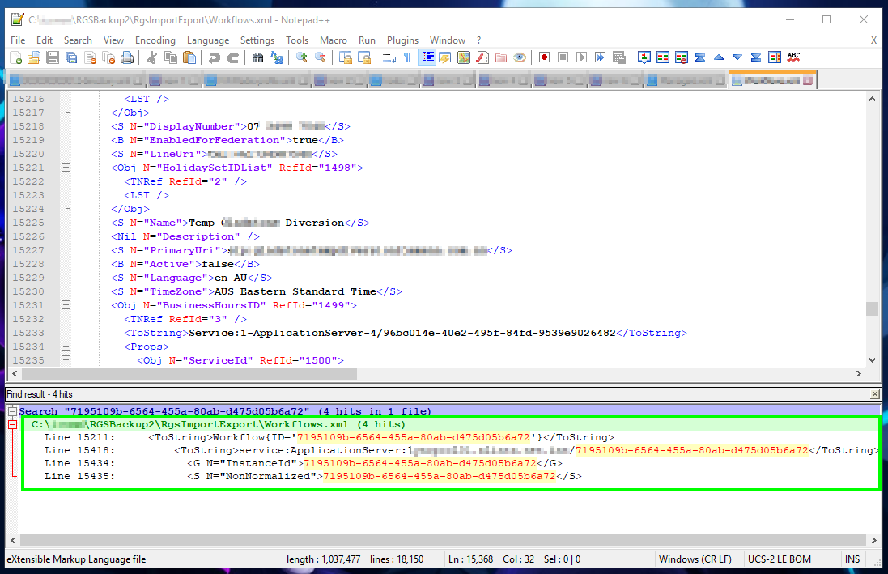Open the File menu
The width and height of the screenshot is (888, 574).
click(18, 40)
